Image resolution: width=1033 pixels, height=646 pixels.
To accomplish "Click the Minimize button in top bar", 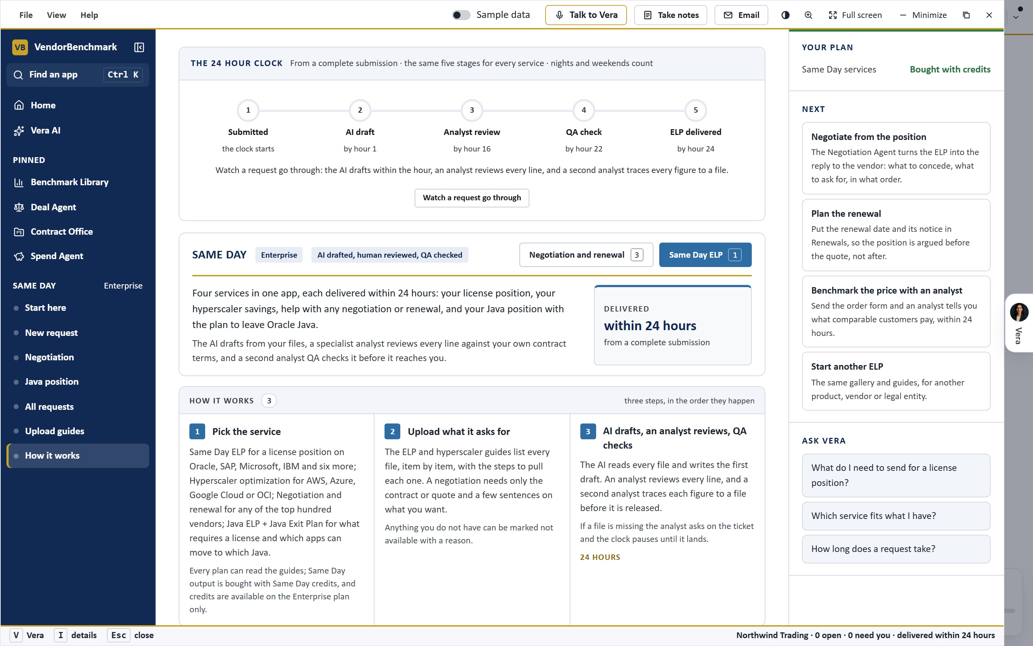I will click(x=923, y=15).
